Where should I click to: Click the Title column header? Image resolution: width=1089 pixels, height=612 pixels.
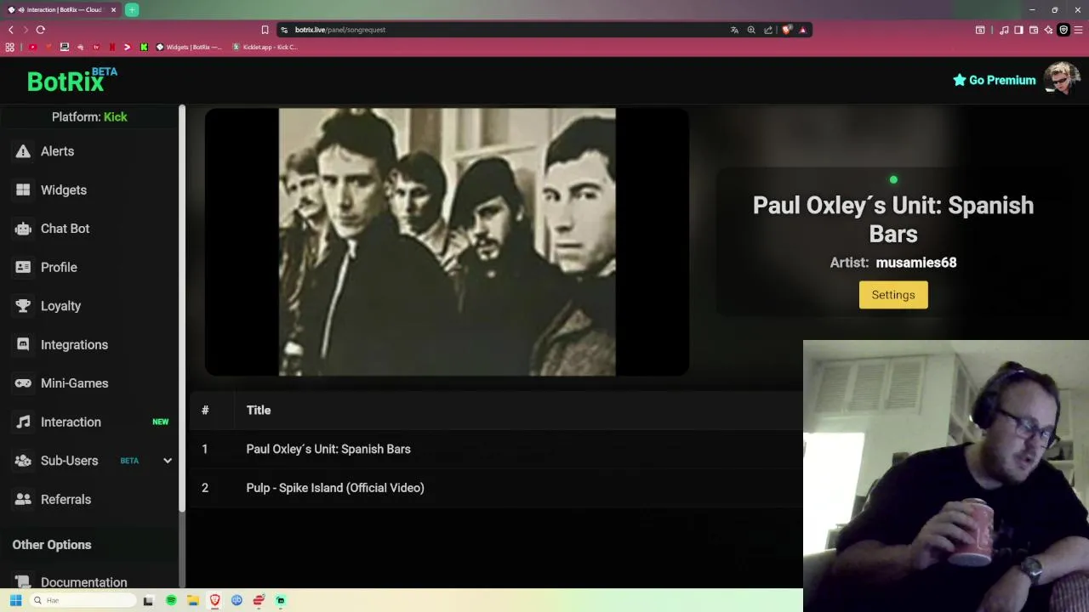pos(259,411)
